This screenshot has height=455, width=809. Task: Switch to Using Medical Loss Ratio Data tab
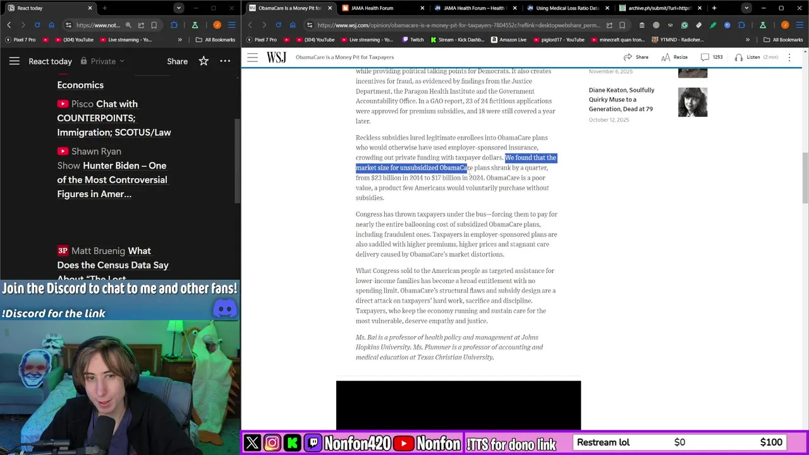(x=567, y=8)
